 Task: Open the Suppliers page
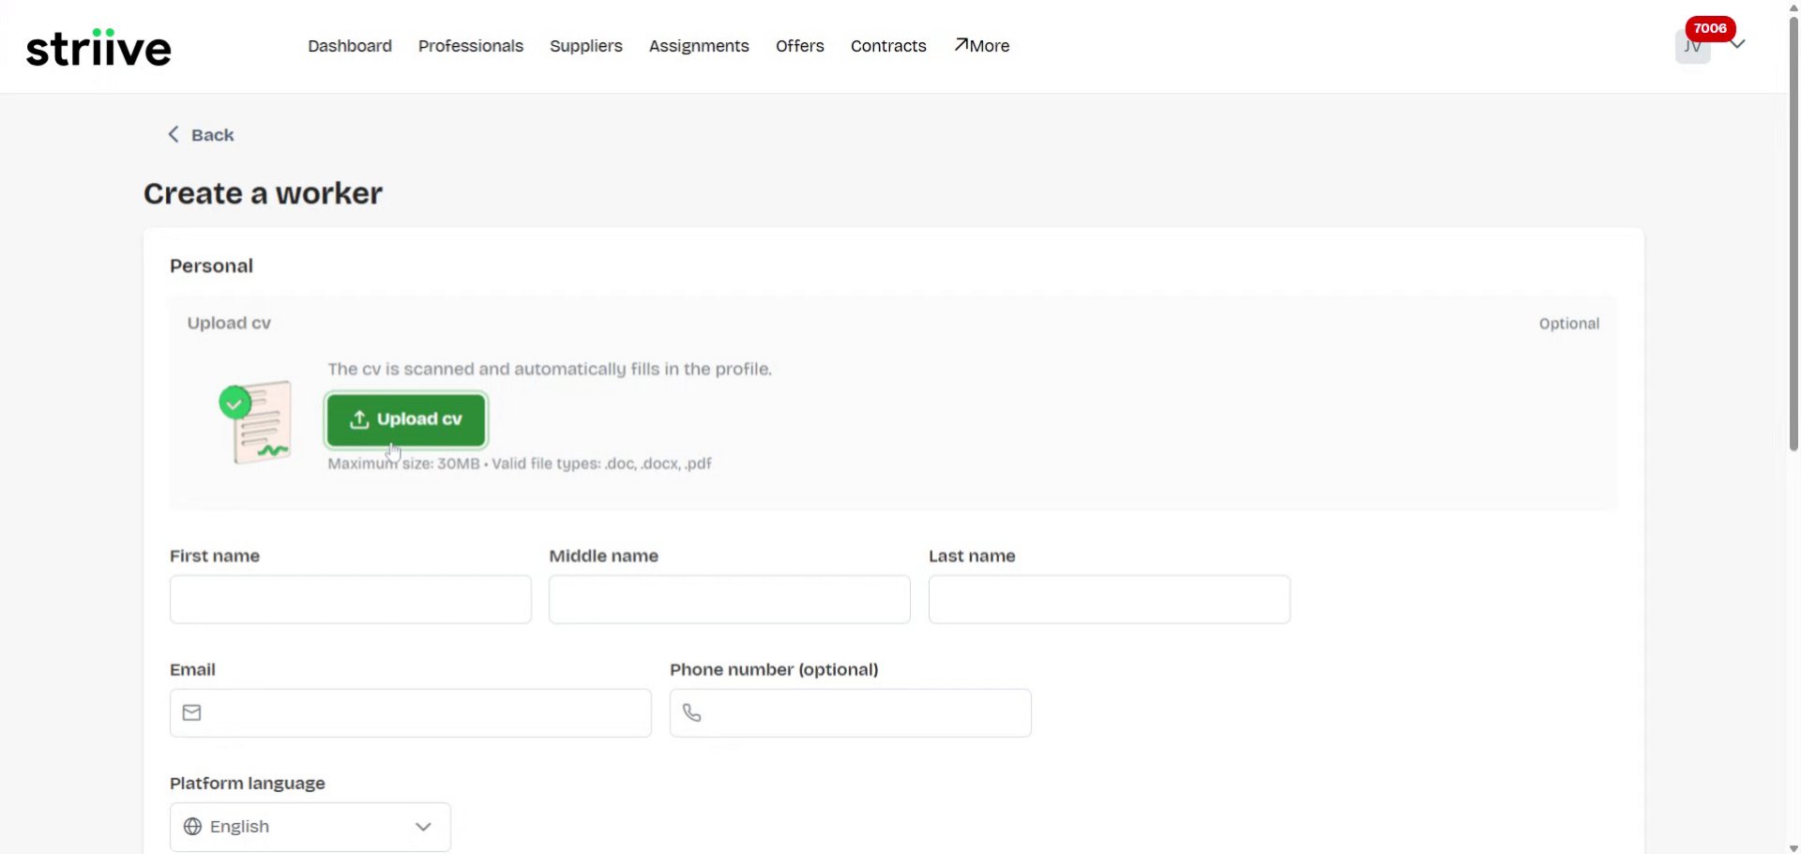586,46
